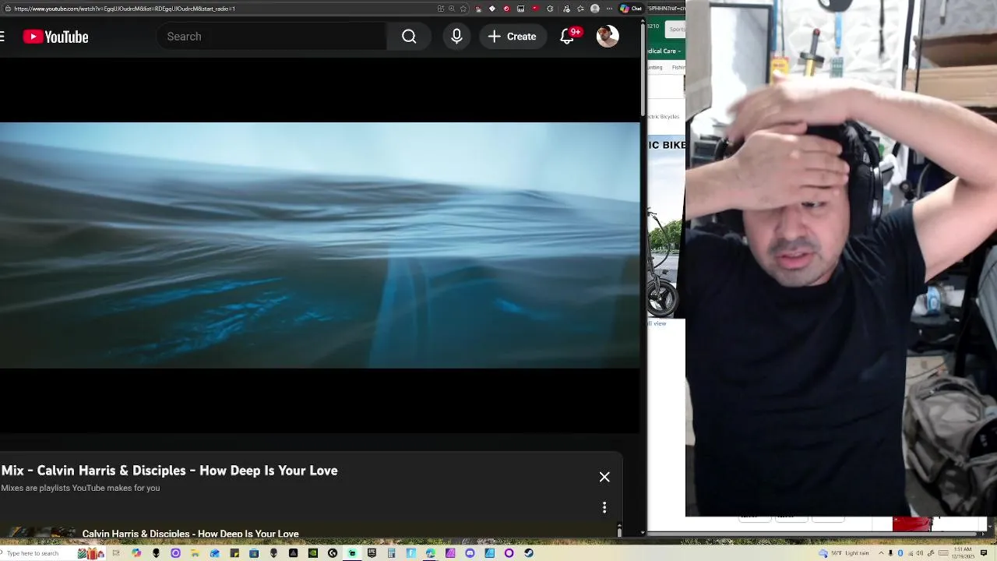Zoom the page with the magnifier icon
Screen dimensions: 997x561
[452, 9]
